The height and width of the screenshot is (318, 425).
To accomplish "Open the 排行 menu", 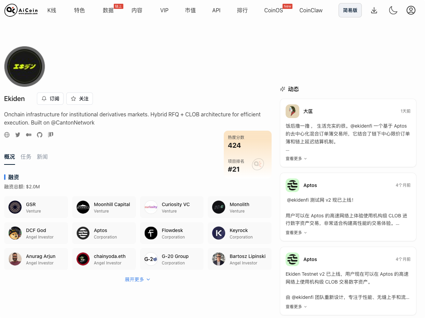I will click(x=242, y=10).
